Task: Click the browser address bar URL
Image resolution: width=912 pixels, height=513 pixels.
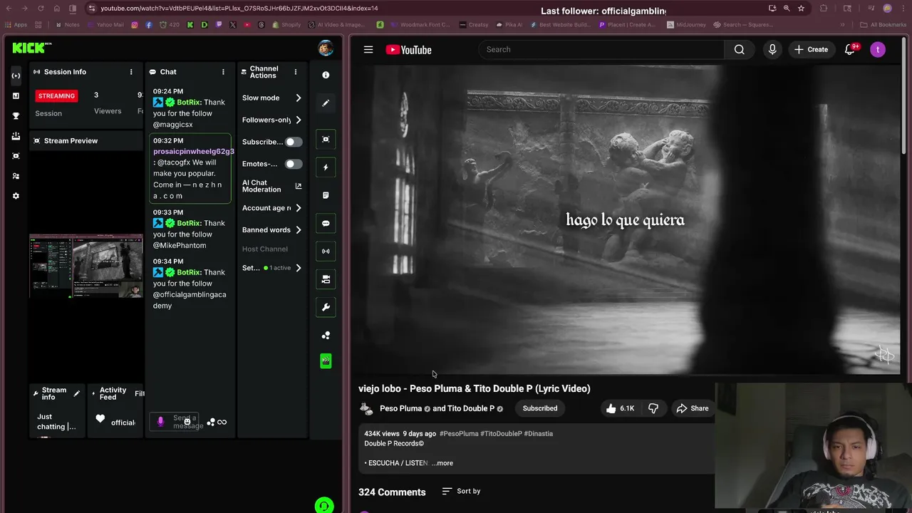Action: tap(239, 9)
